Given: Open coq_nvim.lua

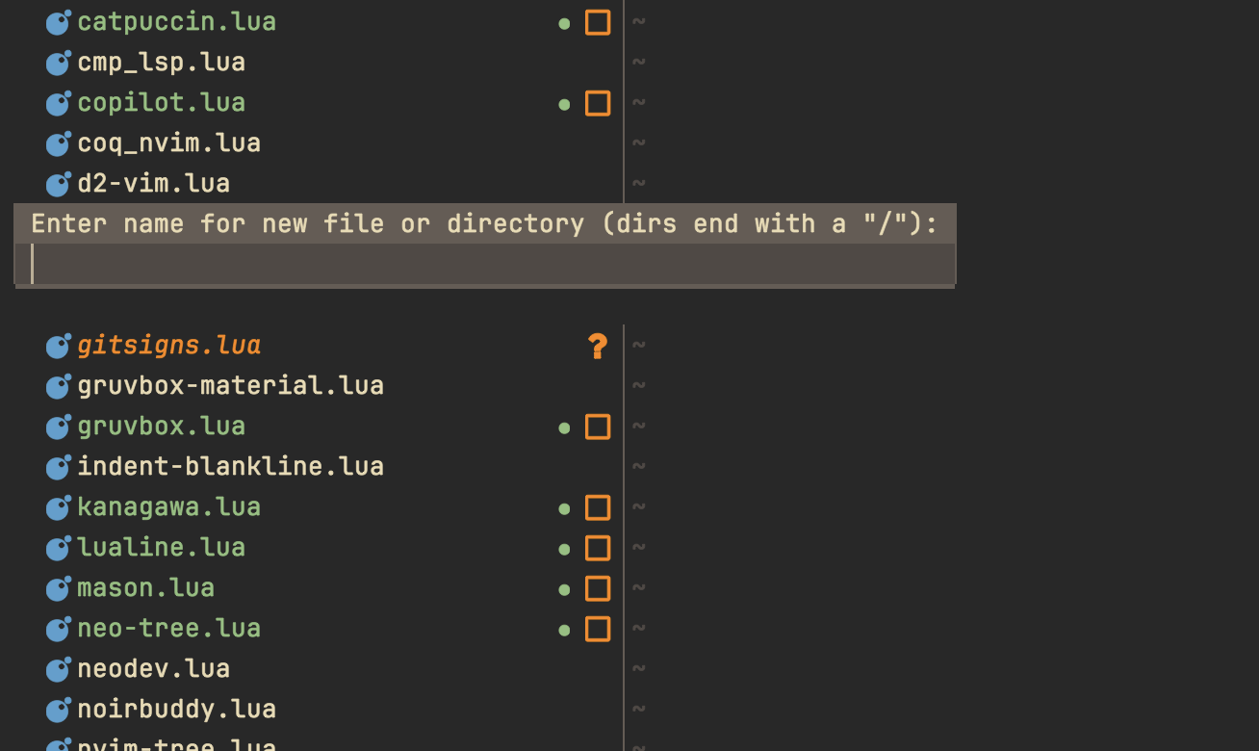Looking at the screenshot, I should pos(169,143).
